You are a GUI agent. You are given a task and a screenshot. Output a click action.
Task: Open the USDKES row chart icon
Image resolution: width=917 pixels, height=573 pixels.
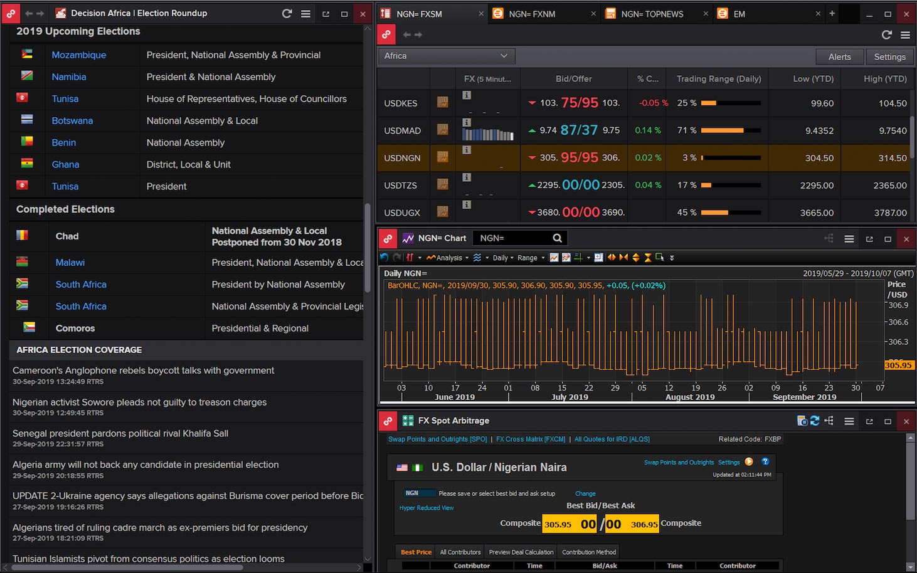[x=443, y=103]
